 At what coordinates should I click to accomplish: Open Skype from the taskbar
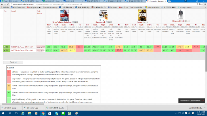click(56, 113)
